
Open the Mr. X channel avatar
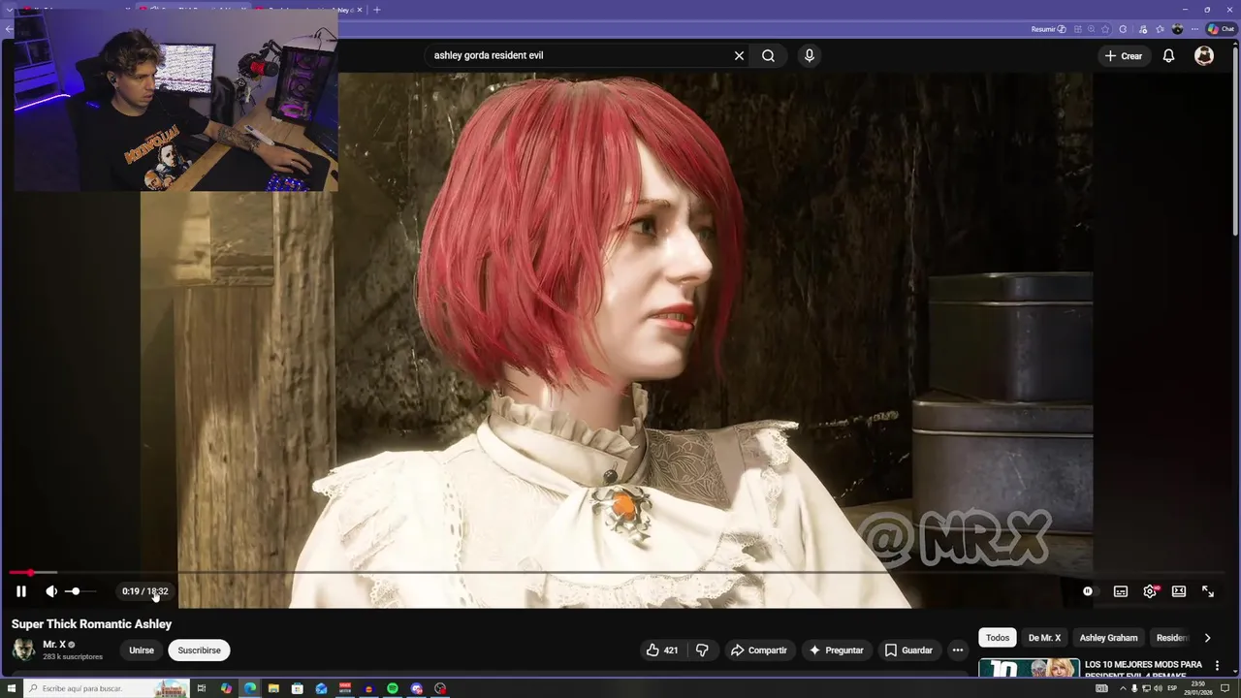click(x=23, y=650)
